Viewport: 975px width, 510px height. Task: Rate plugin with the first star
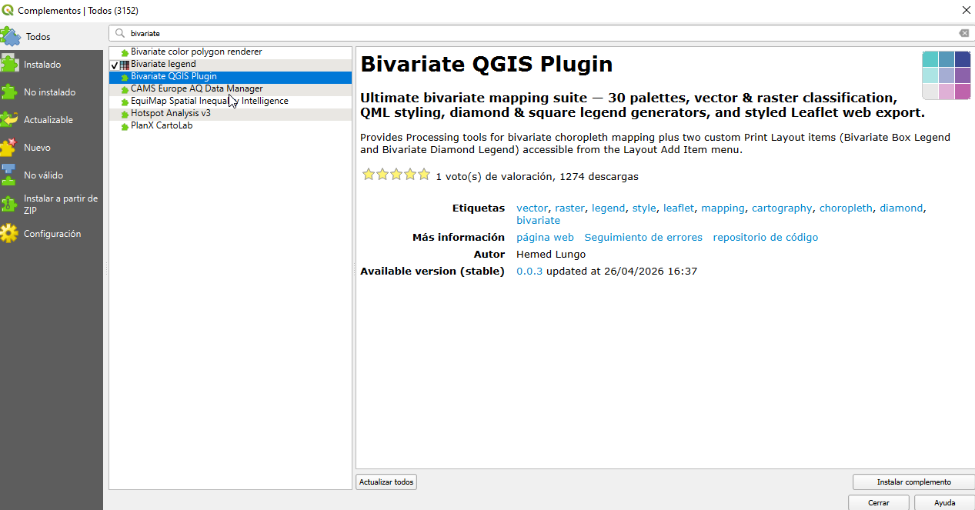[x=369, y=175]
